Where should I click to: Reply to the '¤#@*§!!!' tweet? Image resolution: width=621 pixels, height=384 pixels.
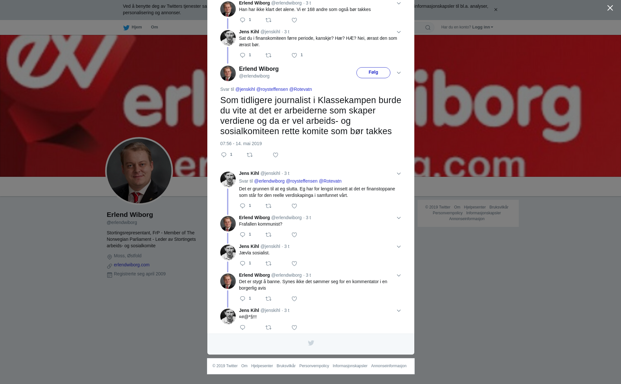coord(243,328)
